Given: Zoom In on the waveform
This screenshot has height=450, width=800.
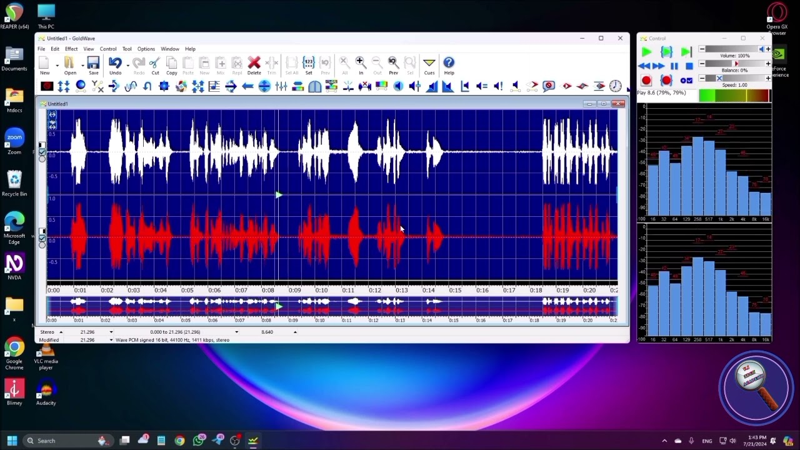Looking at the screenshot, I should point(361,65).
